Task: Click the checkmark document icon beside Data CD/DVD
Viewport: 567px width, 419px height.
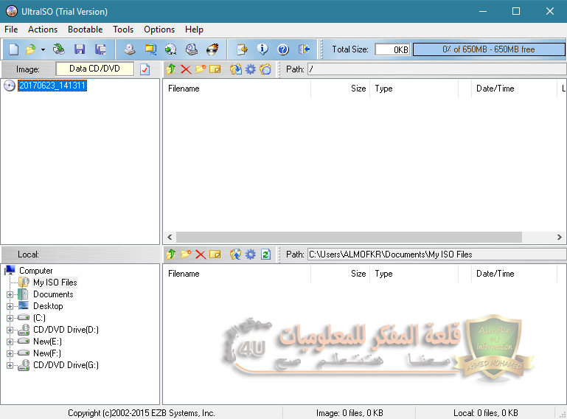Action: click(145, 69)
